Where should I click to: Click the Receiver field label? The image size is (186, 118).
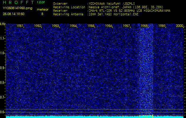click(60, 11)
